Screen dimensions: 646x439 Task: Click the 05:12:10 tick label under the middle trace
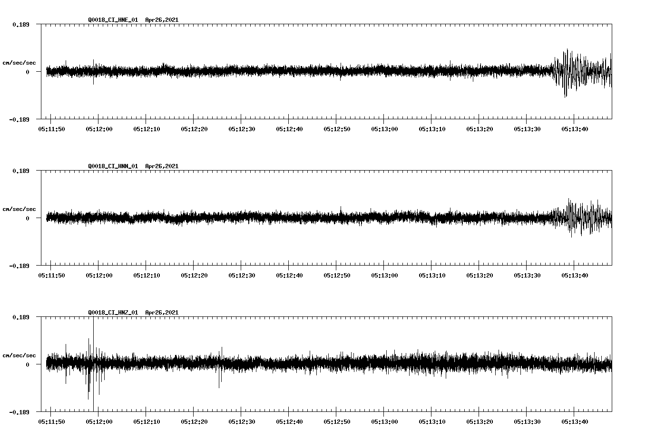tap(147, 274)
